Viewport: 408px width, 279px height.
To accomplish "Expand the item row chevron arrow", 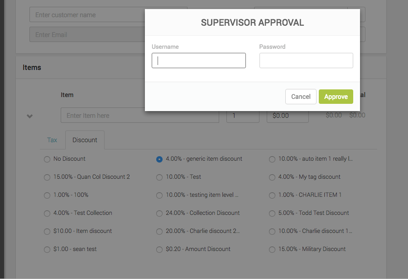I will click(x=30, y=116).
